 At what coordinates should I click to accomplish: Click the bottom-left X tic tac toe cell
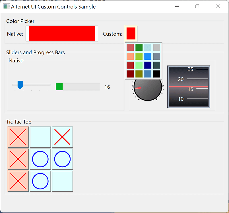(x=18, y=181)
